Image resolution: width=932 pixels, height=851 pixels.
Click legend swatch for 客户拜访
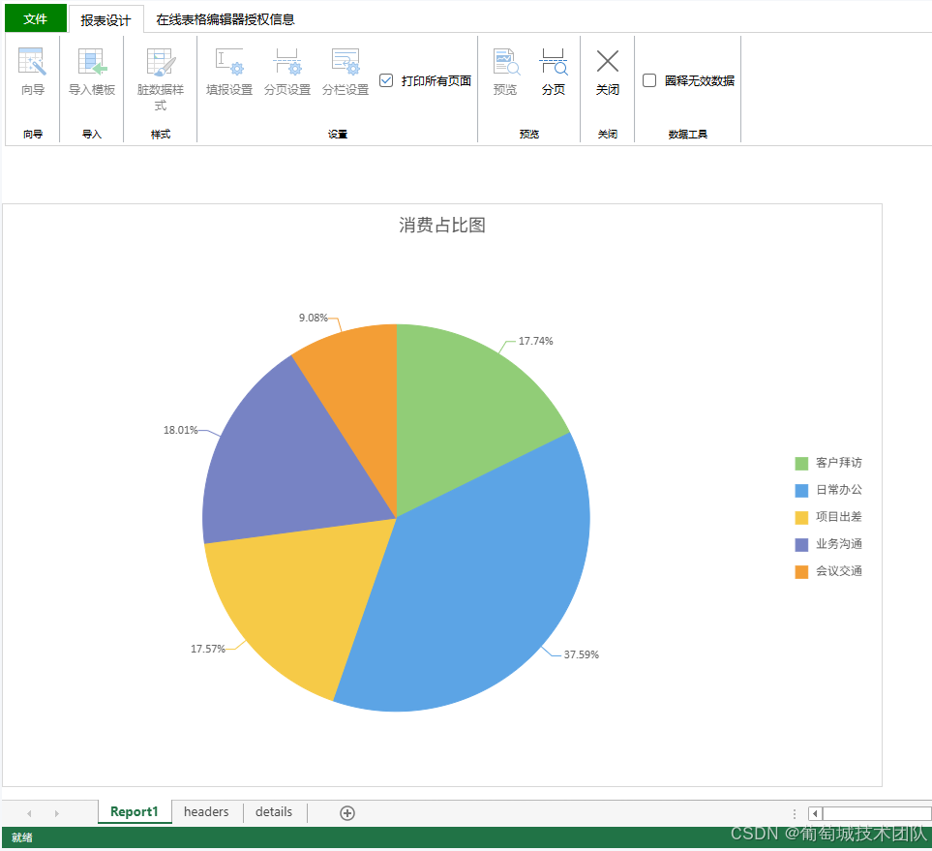(x=801, y=464)
